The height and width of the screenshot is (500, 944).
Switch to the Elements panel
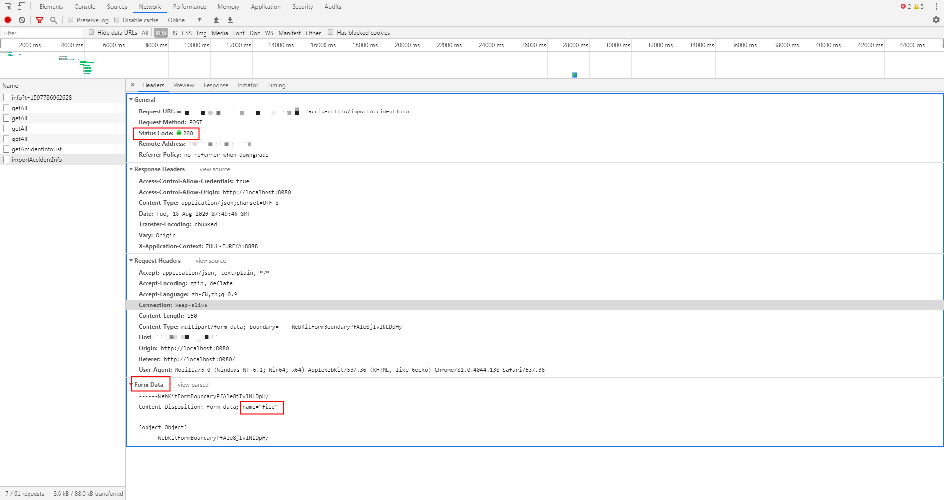click(x=51, y=6)
